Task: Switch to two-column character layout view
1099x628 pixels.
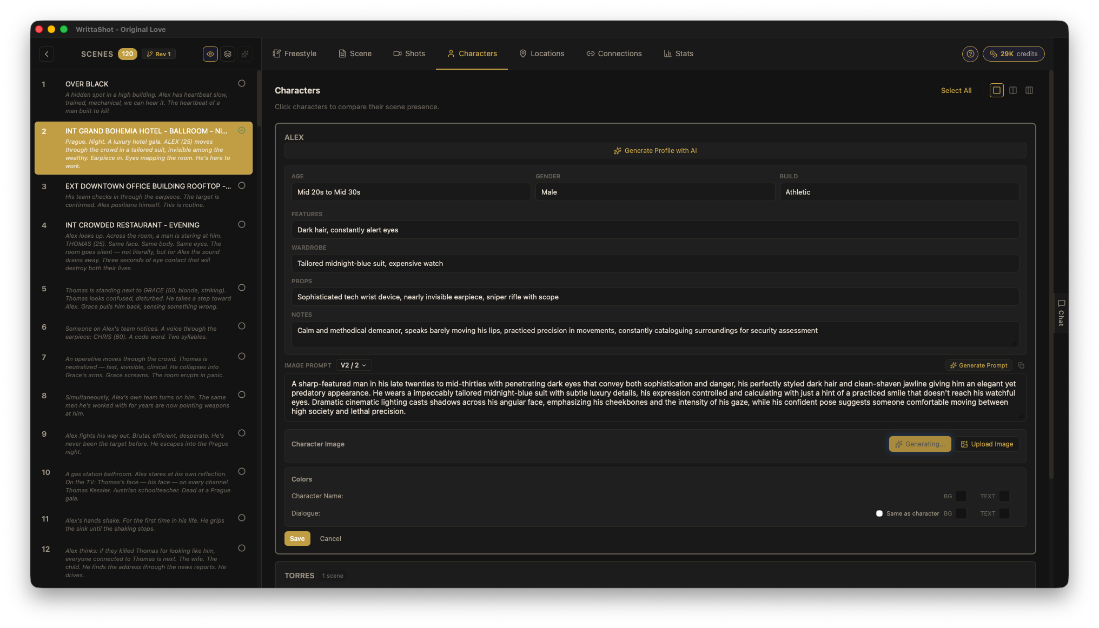Action: 1012,90
